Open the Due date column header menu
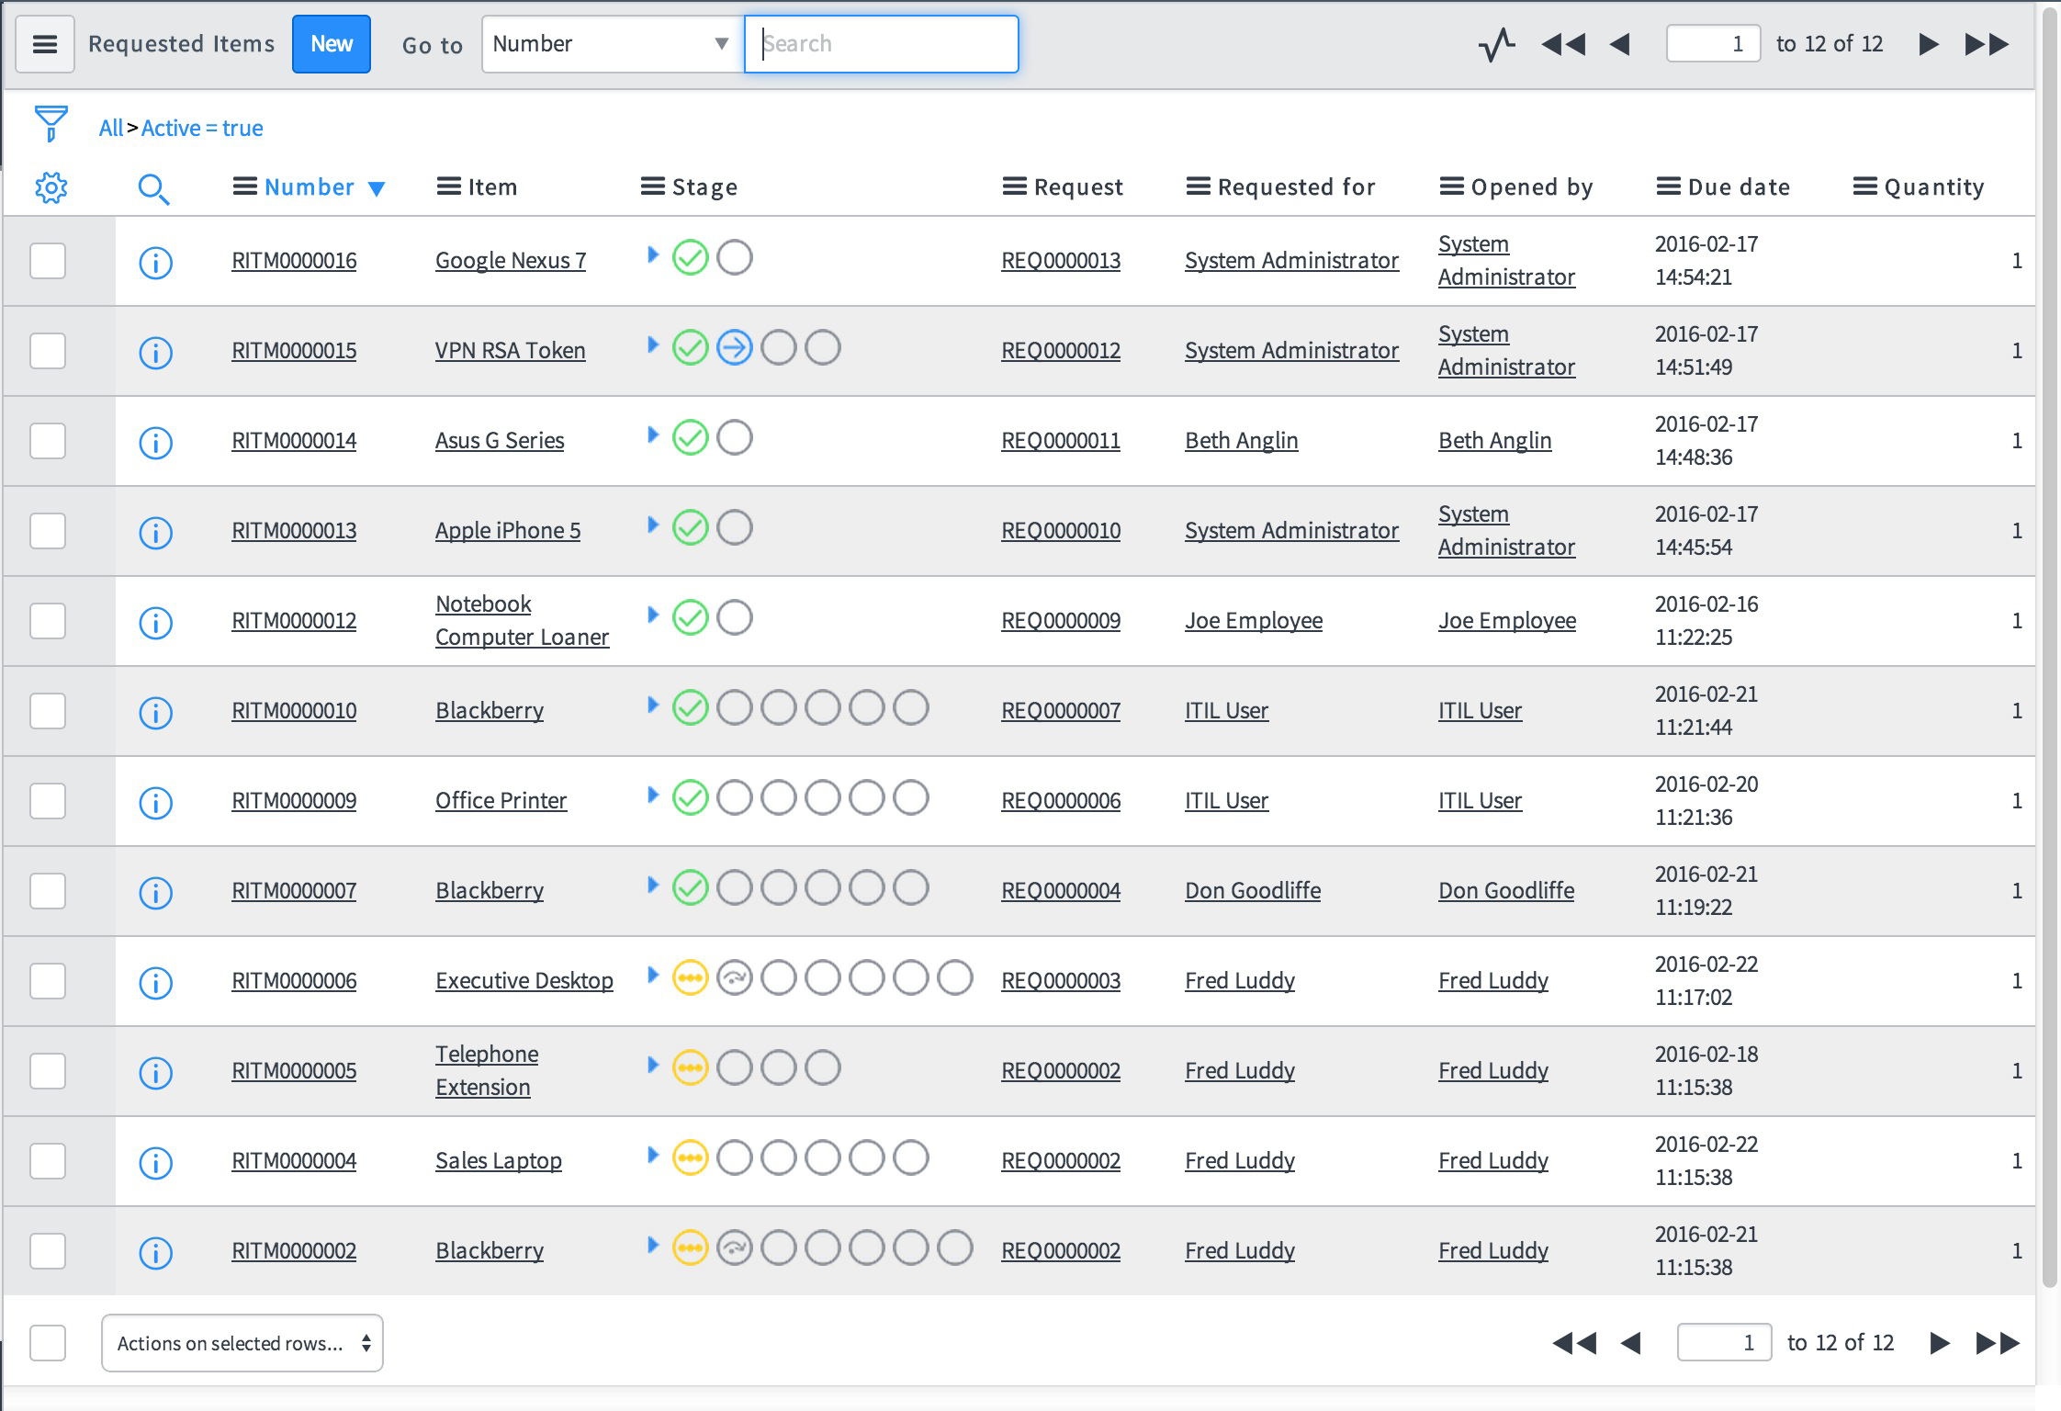 click(1668, 187)
